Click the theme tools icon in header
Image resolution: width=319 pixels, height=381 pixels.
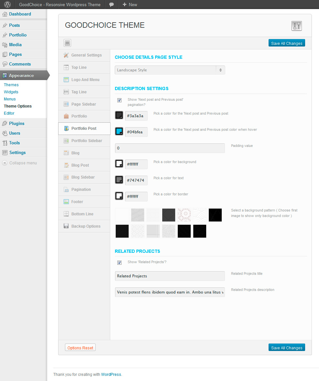297,26
